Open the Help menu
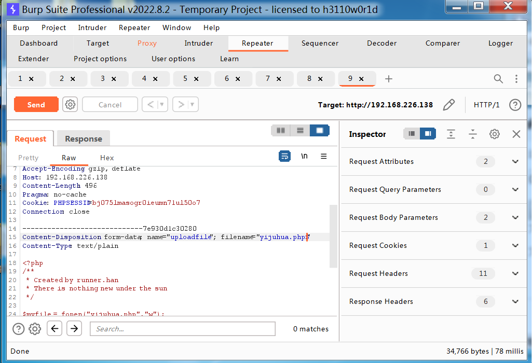532x363 pixels. (211, 27)
